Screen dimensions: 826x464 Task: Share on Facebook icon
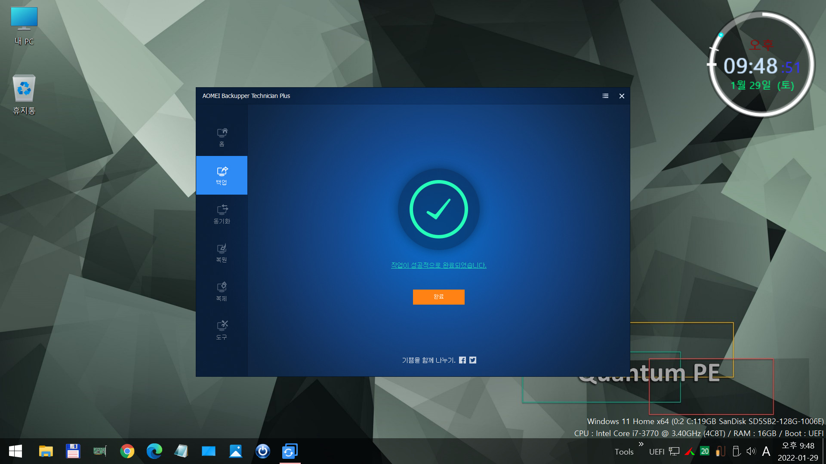coord(462,360)
